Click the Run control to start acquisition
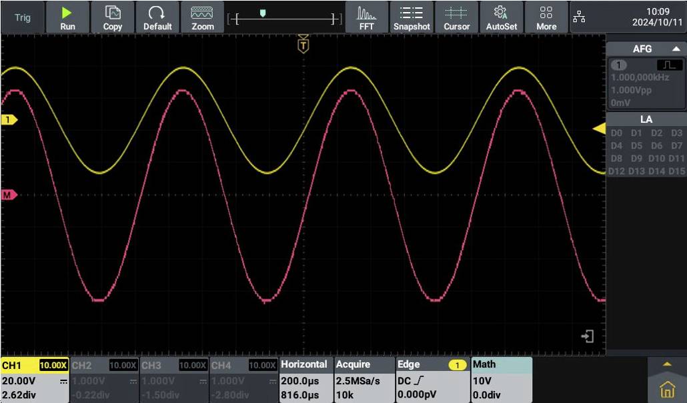The width and height of the screenshot is (687, 403). pos(68,17)
